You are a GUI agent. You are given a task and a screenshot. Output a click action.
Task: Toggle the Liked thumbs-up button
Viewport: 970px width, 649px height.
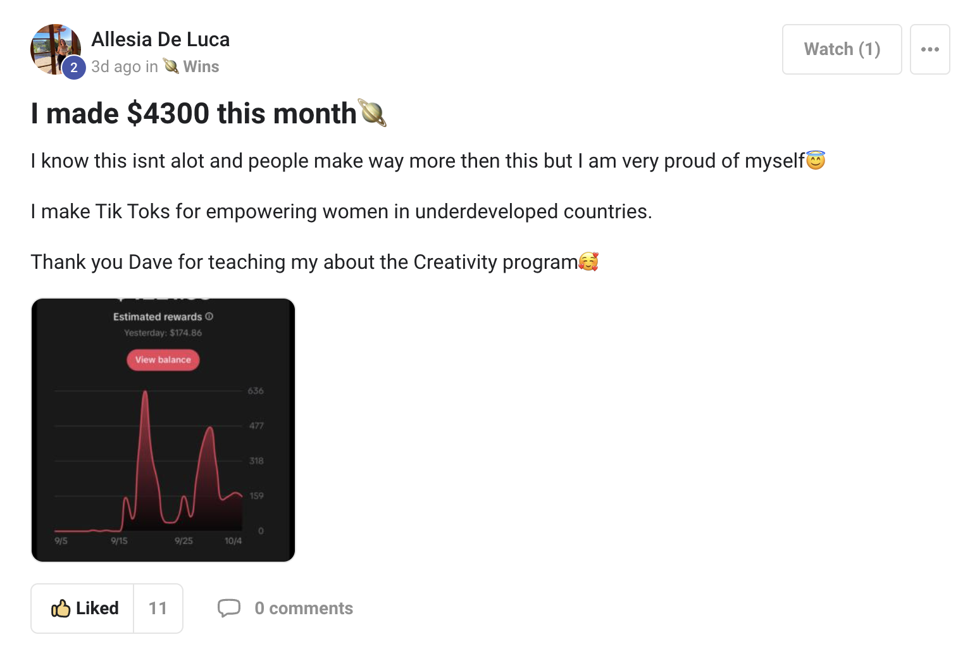click(83, 608)
